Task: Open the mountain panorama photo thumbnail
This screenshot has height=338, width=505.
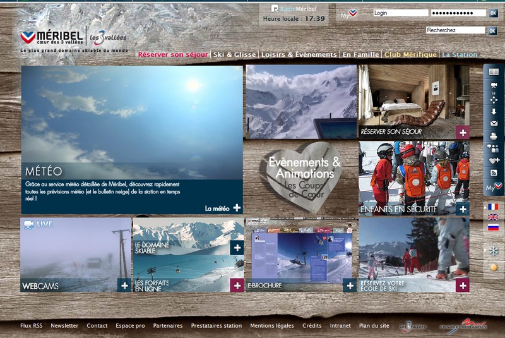Action: (x=301, y=102)
